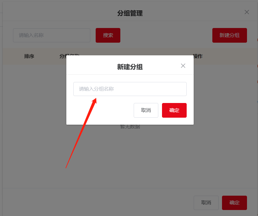Click the 新建分组 button in 分组管理
Viewport: 258px width, 216px height.
click(230, 35)
